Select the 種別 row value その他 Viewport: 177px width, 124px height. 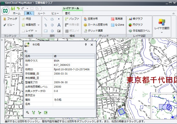pos(58,100)
